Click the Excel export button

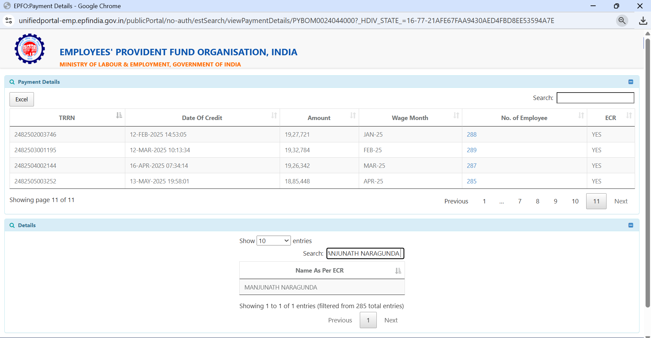[x=22, y=99]
